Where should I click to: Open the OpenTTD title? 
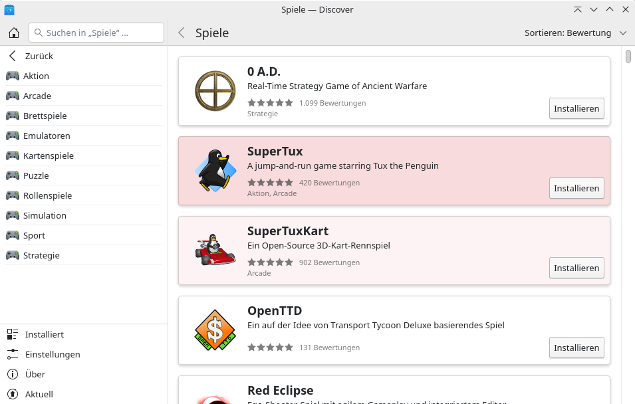click(275, 311)
